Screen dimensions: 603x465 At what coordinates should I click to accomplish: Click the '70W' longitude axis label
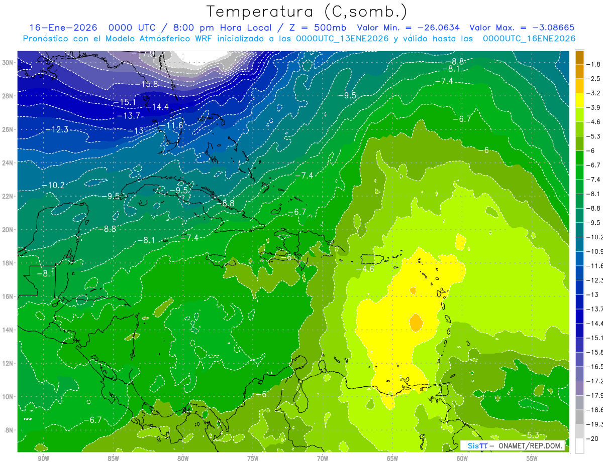323,458
